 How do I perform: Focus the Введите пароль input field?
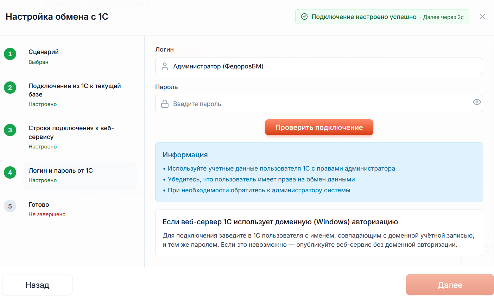pos(319,104)
